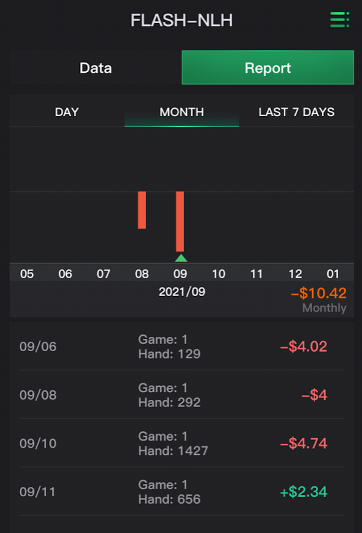The height and width of the screenshot is (533, 362).
Task: Select the DAY period view
Action: (x=67, y=112)
